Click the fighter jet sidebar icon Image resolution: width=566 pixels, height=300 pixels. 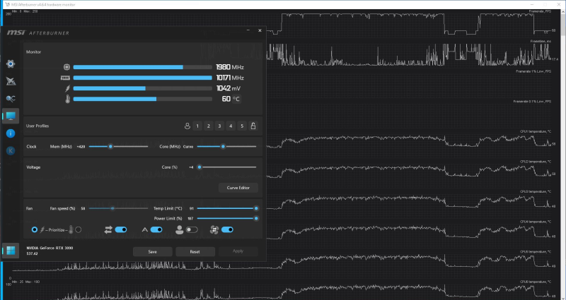[x=11, y=81]
